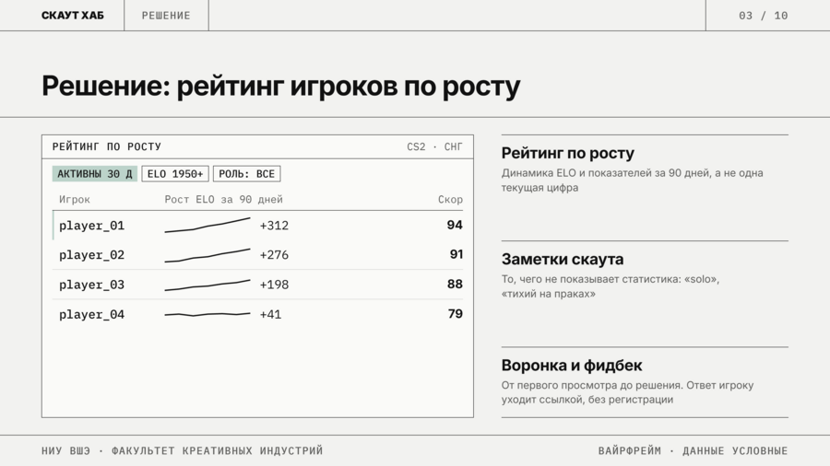
Task: Click the CS2 · СНГ panel label
Action: tap(434, 146)
